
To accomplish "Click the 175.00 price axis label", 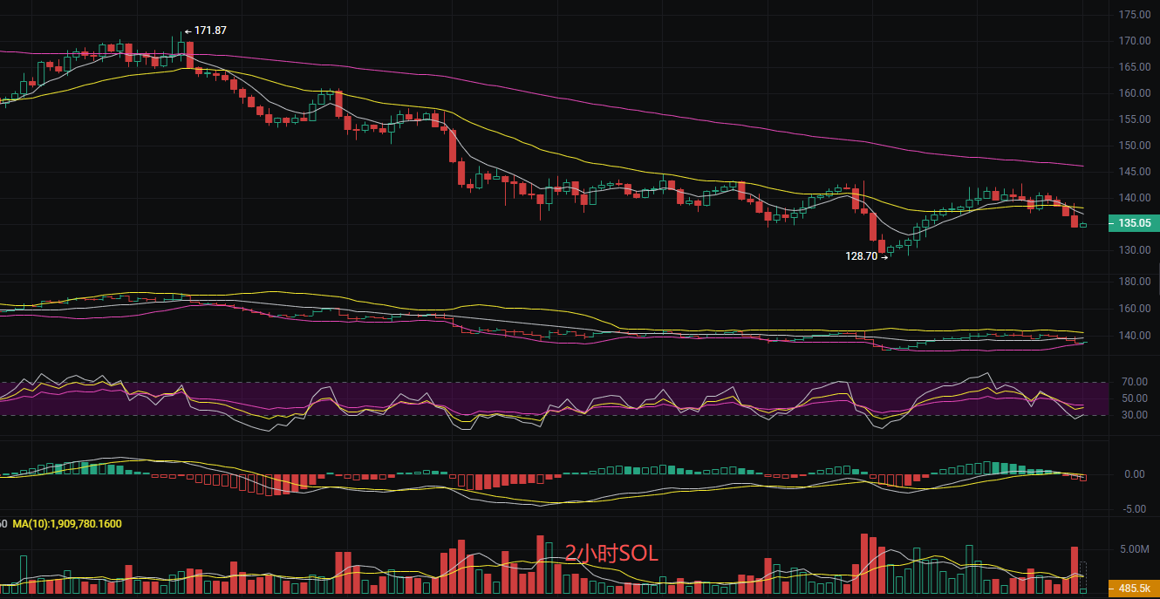I will tap(1133, 15).
